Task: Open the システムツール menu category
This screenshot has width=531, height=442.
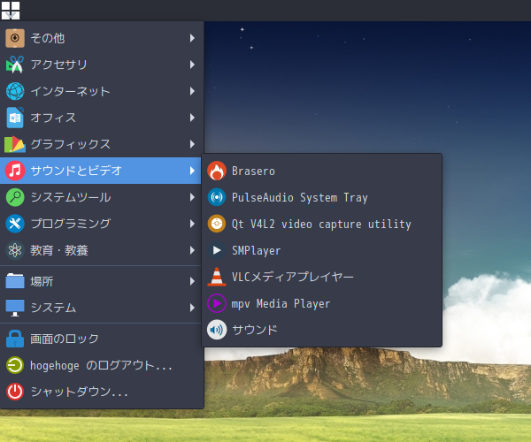Action: point(101,197)
